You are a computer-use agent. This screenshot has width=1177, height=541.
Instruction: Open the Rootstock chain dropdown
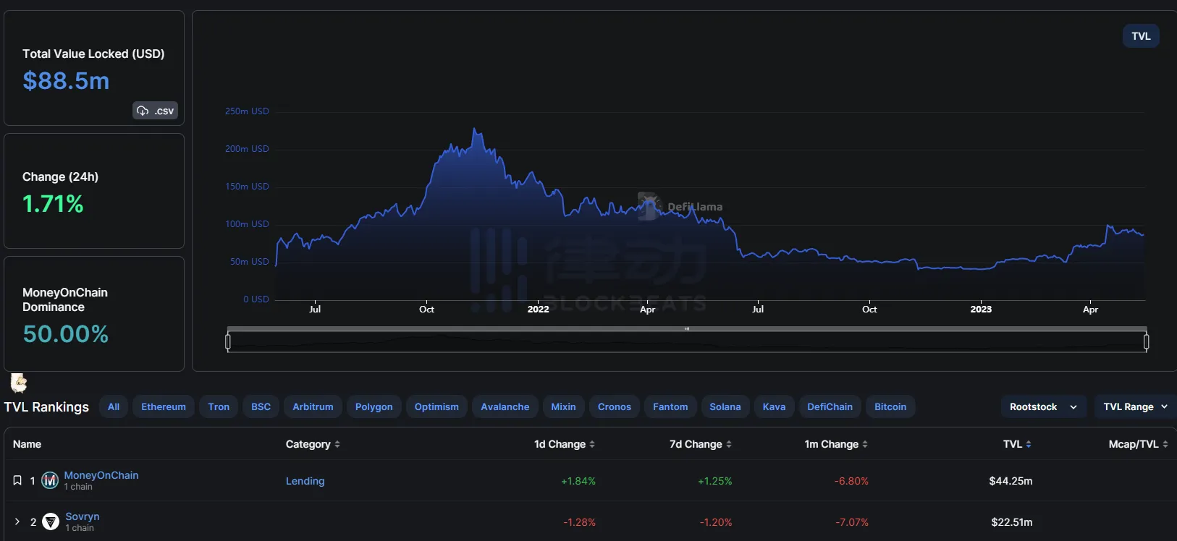point(1043,406)
